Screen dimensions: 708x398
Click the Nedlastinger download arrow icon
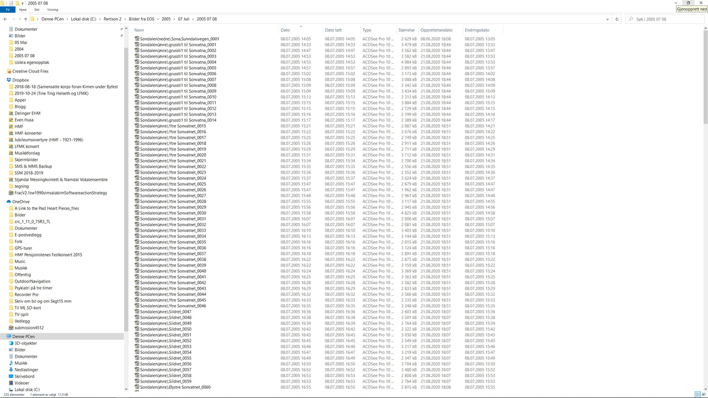[x=11, y=370]
